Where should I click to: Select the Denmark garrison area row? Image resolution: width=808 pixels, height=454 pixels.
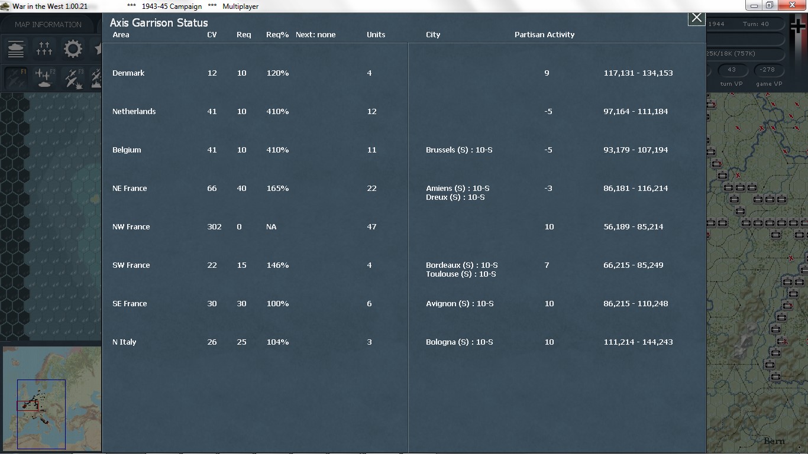coord(128,73)
